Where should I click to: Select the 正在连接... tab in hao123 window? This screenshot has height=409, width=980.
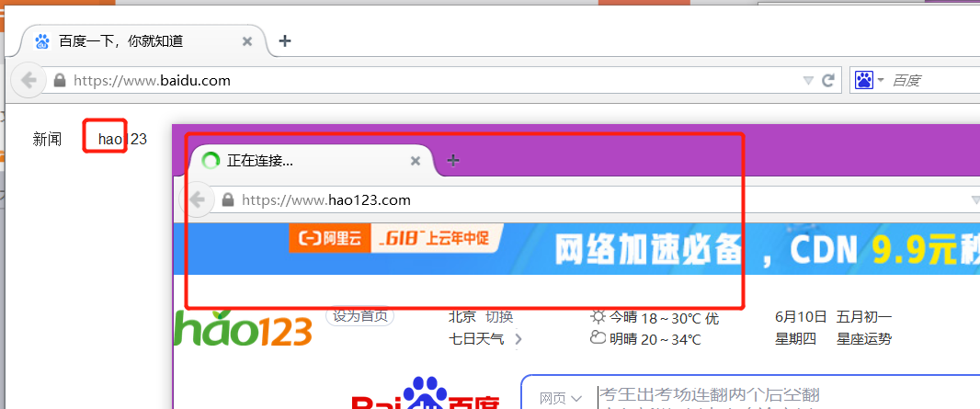coord(310,161)
